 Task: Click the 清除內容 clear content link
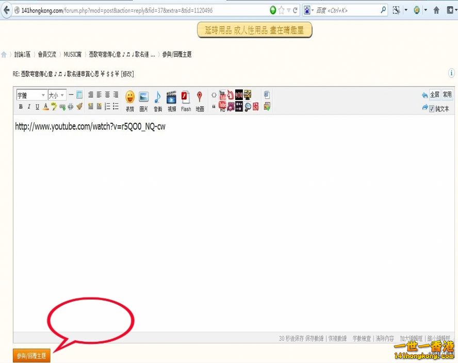(x=385, y=339)
